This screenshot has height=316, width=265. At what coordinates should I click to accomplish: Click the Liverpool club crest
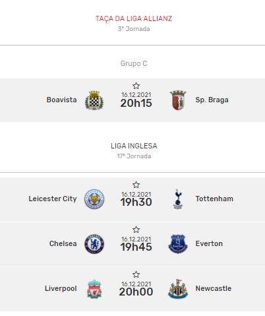94,289
